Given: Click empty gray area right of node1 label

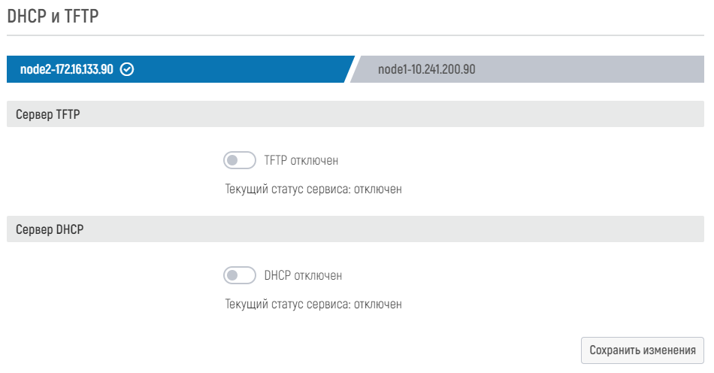Looking at the screenshot, I should point(601,70).
